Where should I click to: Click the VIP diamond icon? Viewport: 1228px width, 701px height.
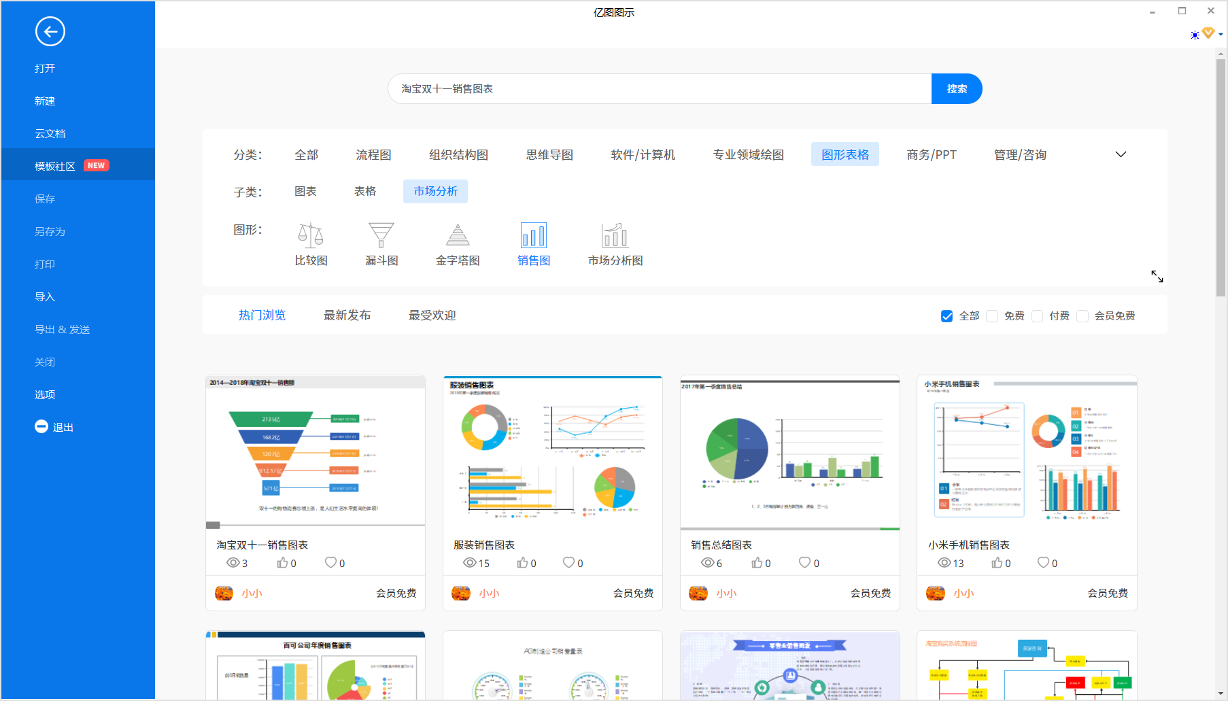(x=1208, y=33)
